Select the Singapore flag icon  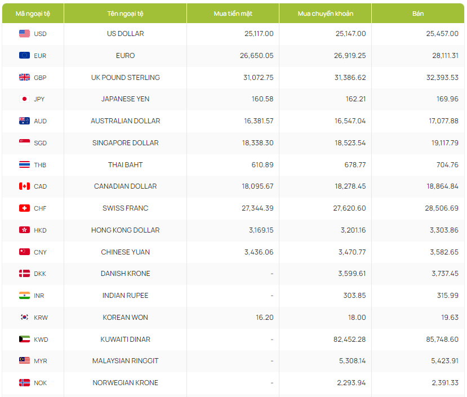[x=24, y=143]
